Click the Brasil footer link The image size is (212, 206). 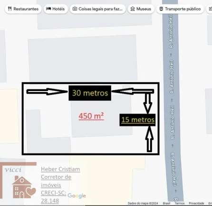click(166, 203)
